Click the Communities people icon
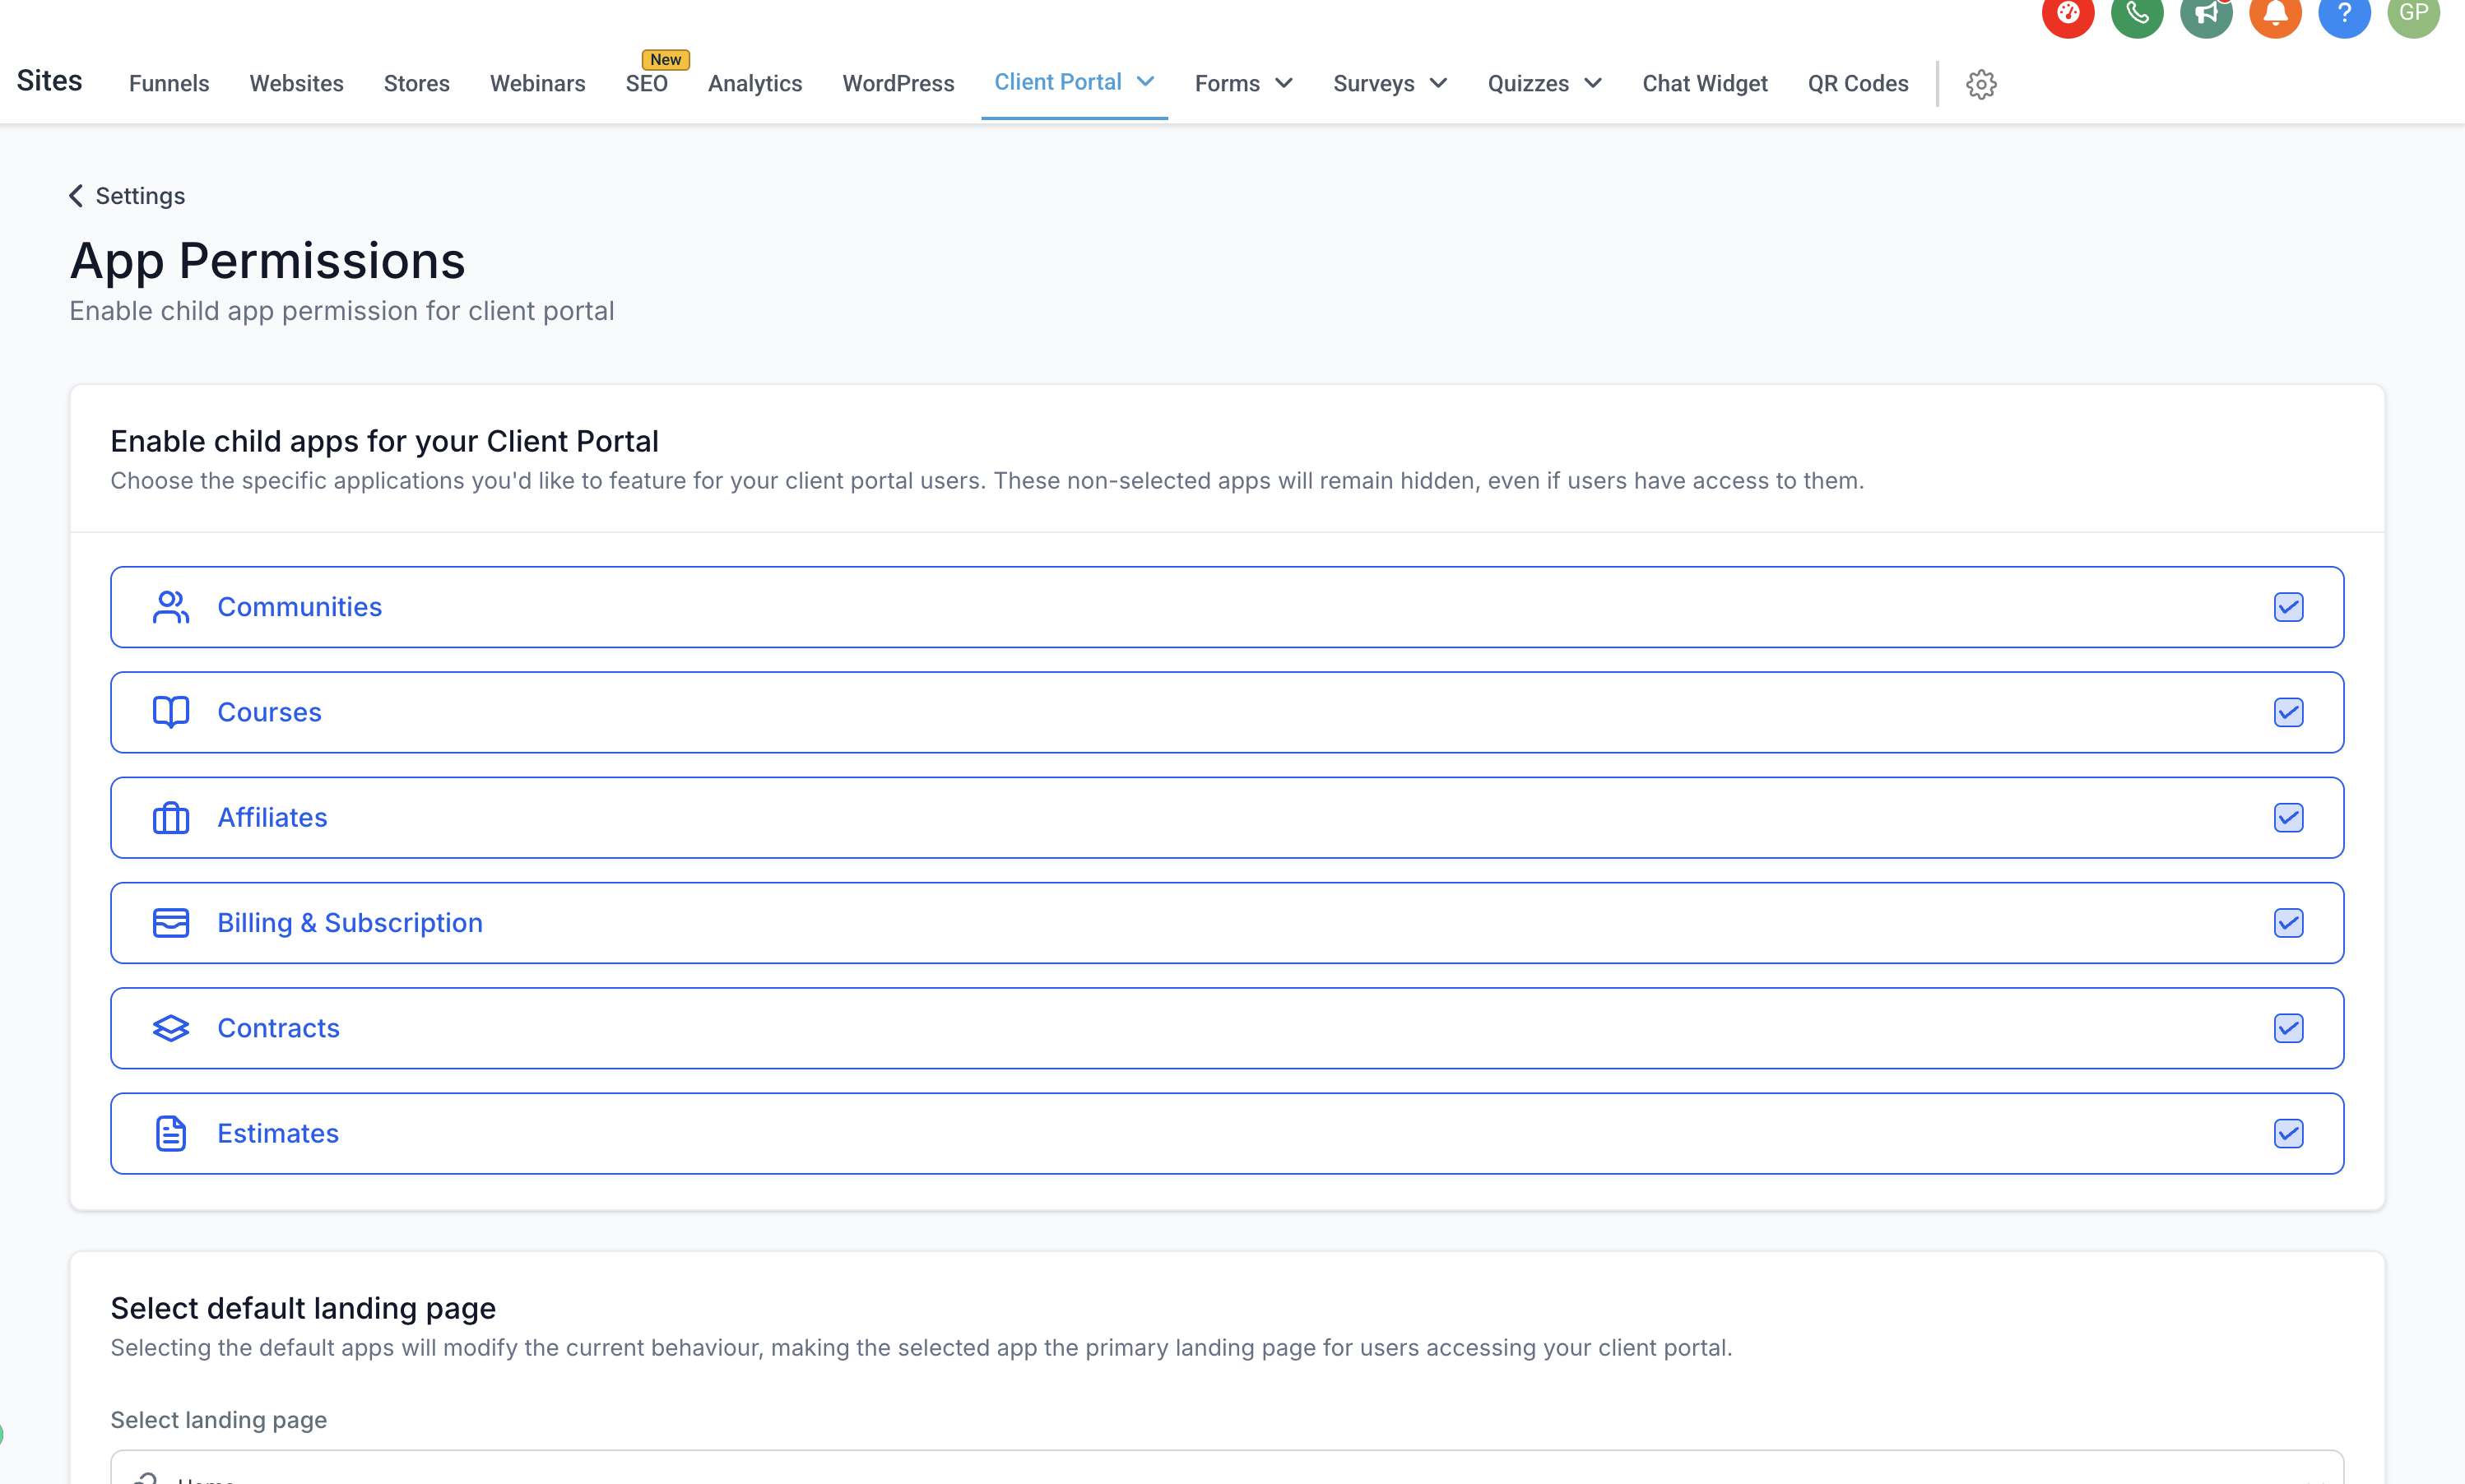This screenshot has width=2465, height=1484. 171,607
